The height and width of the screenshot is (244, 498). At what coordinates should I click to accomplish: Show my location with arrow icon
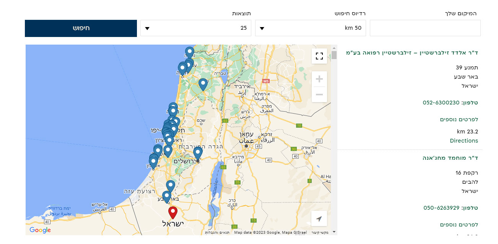pyautogui.click(x=319, y=218)
